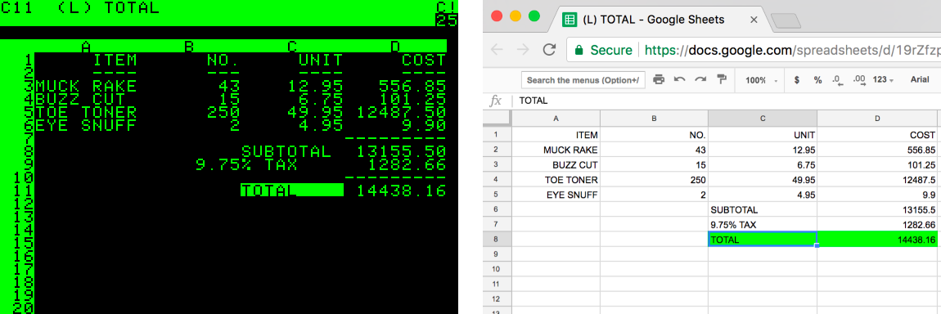This screenshot has height=314, width=941.
Task: Click the green padlock Secure icon
Action: 579,50
